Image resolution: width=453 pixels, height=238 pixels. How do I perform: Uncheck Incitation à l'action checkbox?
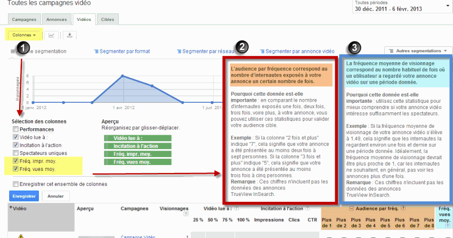15,145
